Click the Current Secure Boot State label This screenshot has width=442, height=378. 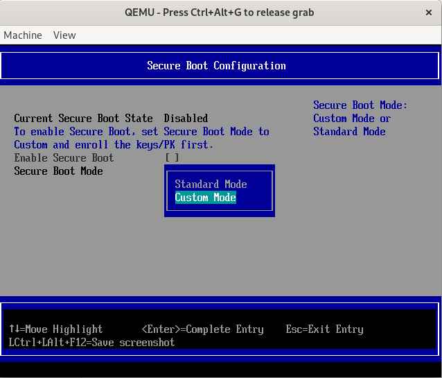(83, 118)
